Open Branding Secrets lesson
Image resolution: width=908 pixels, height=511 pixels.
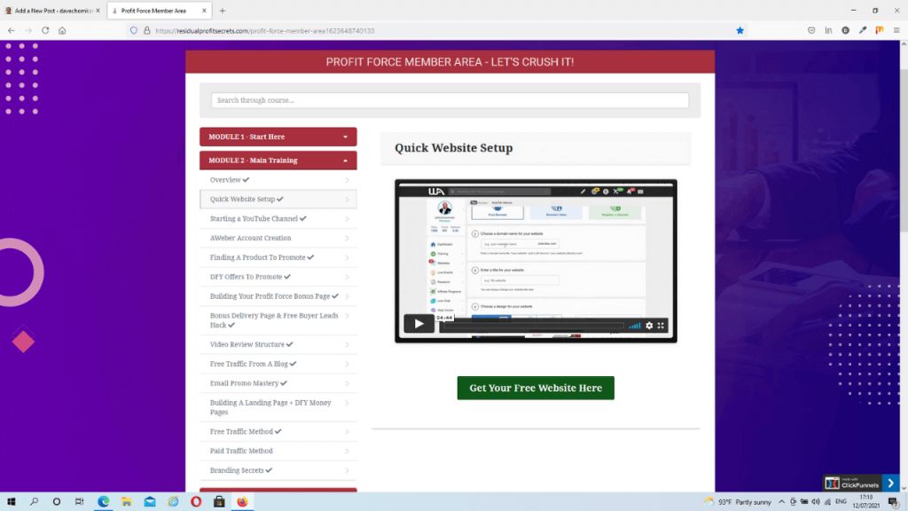[278, 470]
